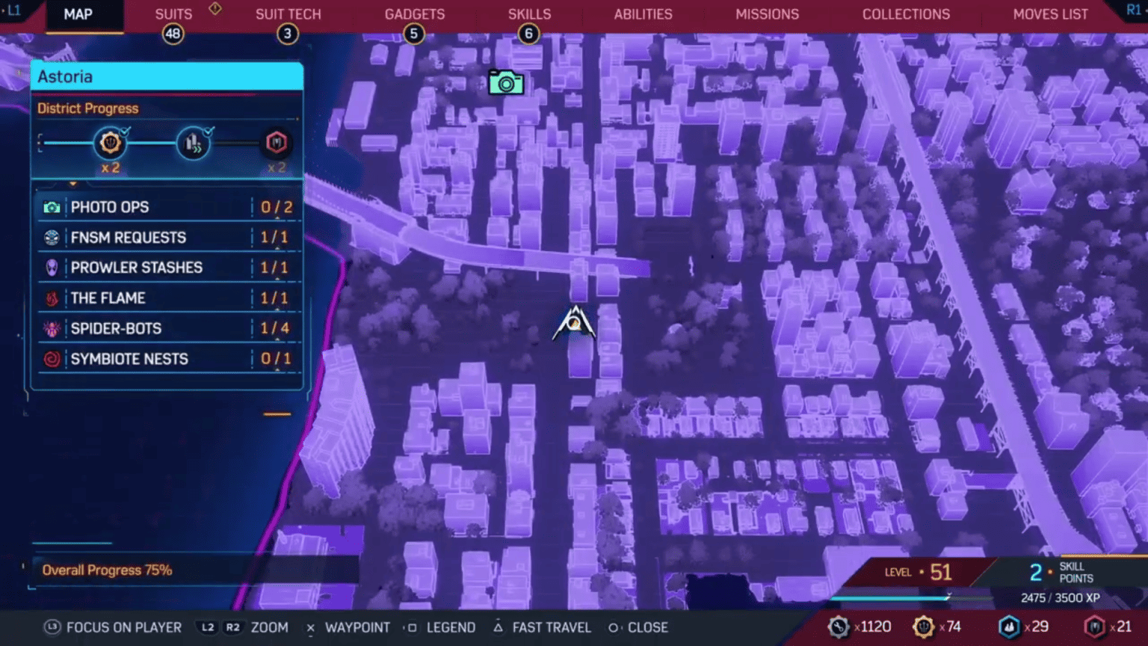Select the crime stats icon on the progress track
This screenshot has height=646, width=1148.
pyautogui.click(x=193, y=142)
